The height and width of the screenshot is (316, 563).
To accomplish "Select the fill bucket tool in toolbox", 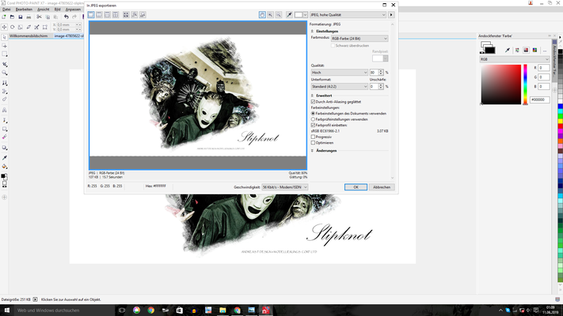I will [x=4, y=166].
